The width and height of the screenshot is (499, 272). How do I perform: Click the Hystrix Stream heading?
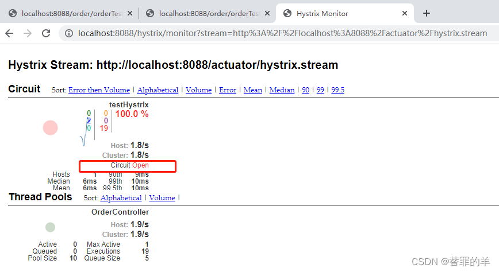click(173, 65)
